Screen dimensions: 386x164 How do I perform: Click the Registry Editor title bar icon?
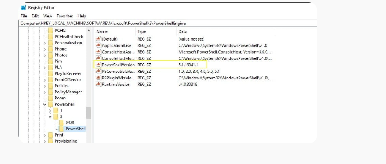tap(24, 7)
